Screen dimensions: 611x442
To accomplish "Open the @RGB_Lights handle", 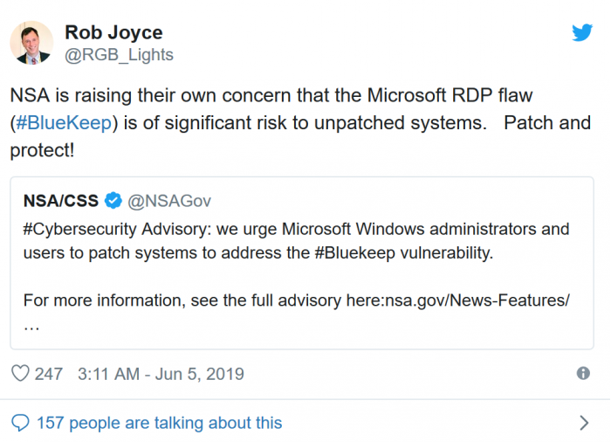I will click(x=119, y=55).
